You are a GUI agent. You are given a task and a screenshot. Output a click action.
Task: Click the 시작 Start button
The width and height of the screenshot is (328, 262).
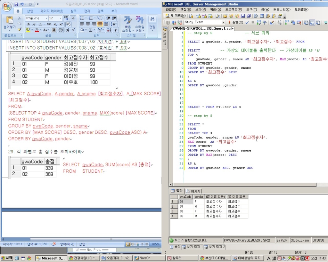[7, 258]
